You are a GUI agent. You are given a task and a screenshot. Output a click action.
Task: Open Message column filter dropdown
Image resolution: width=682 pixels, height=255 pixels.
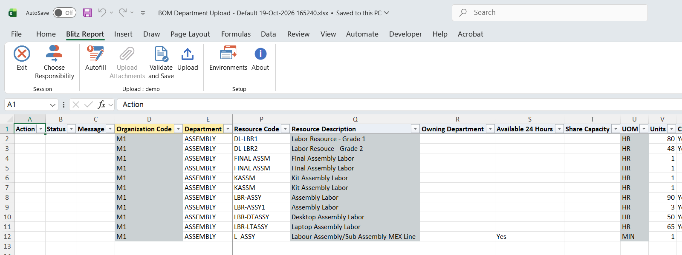pos(110,129)
